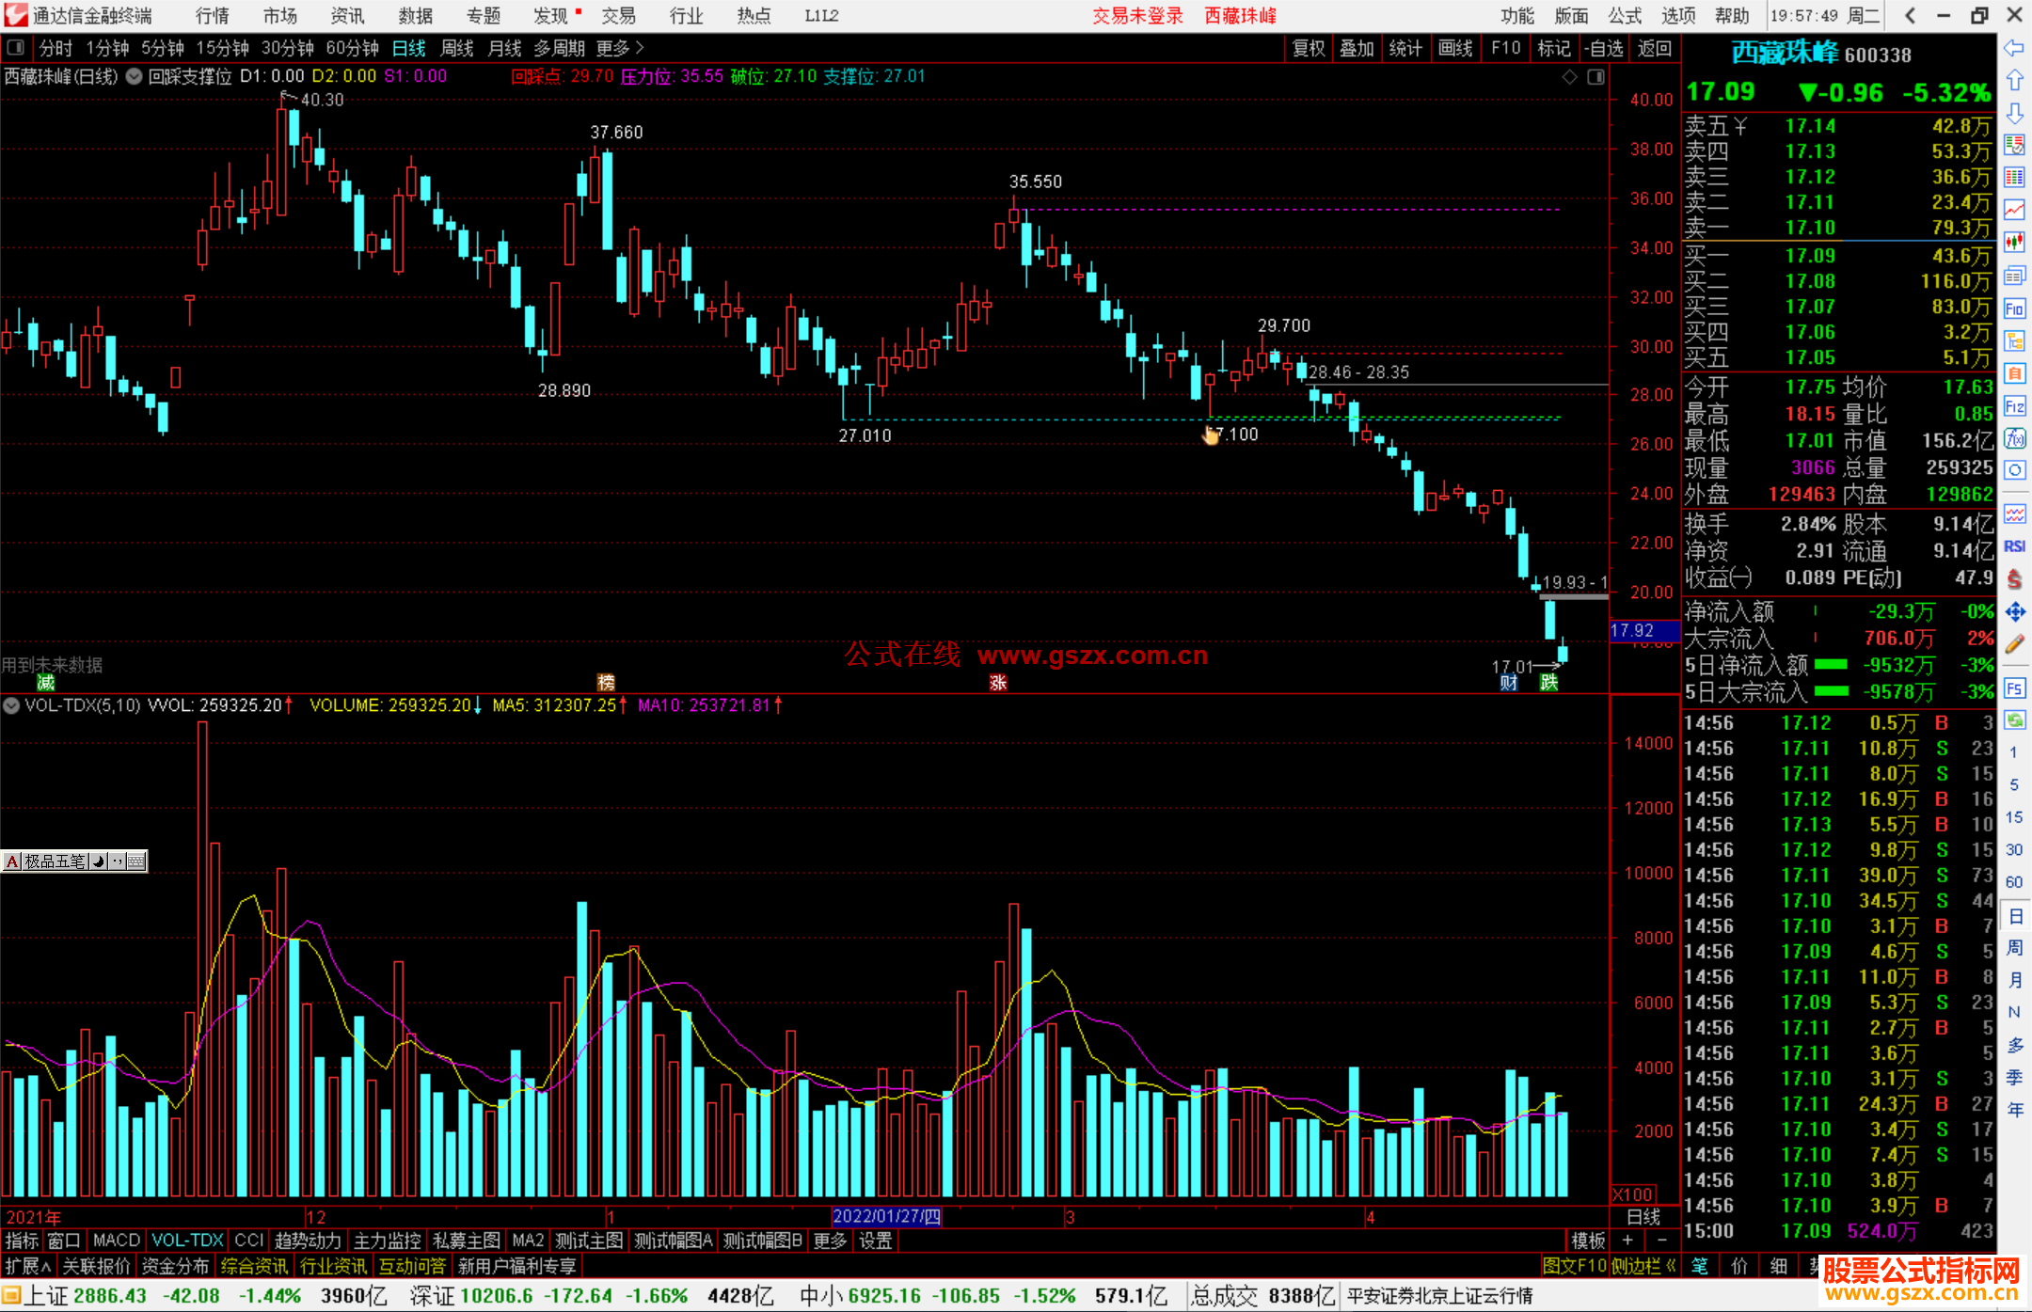Expand the 扩展 panel at bottom left
2032x1312 pixels.
[x=28, y=1266]
